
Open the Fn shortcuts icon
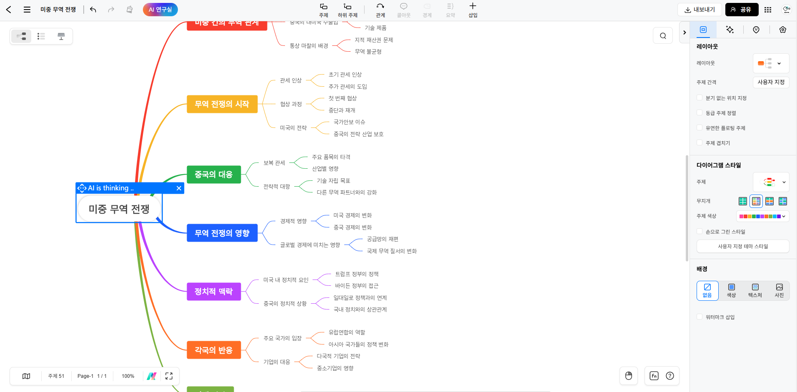[x=654, y=376]
